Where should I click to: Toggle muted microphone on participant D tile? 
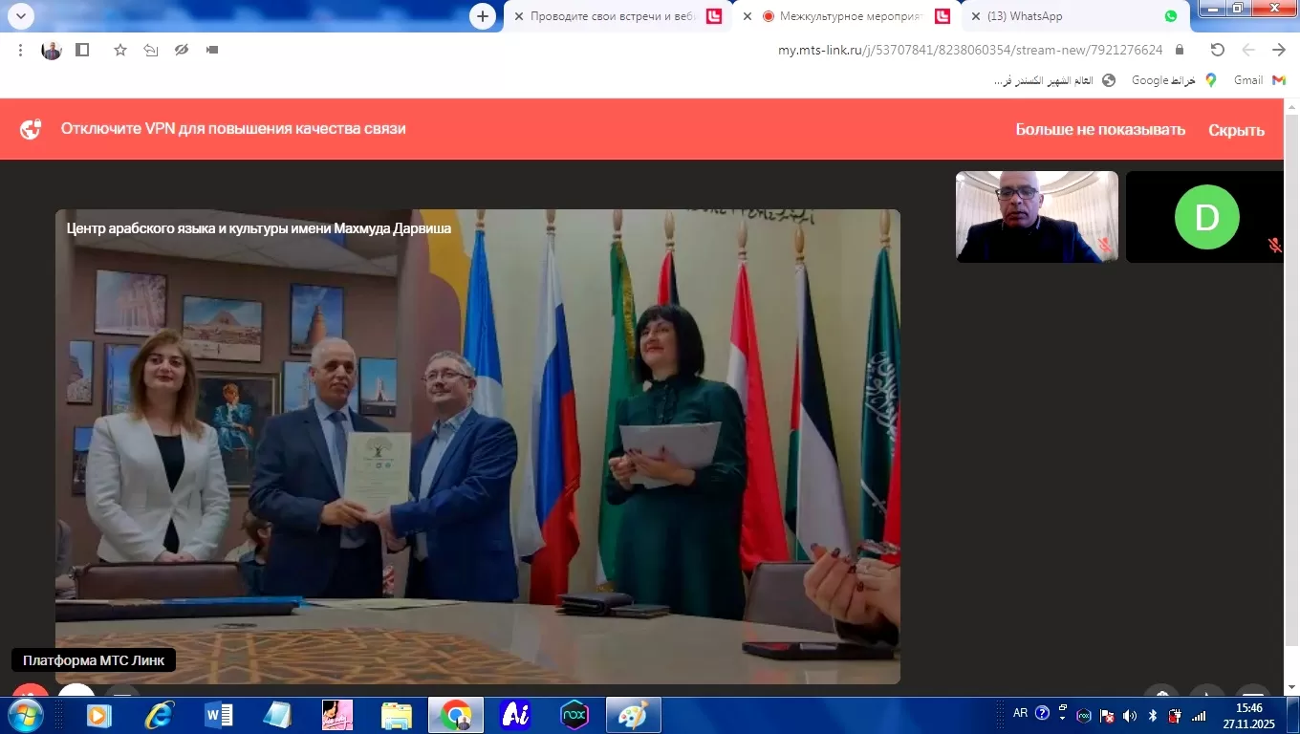tap(1274, 246)
